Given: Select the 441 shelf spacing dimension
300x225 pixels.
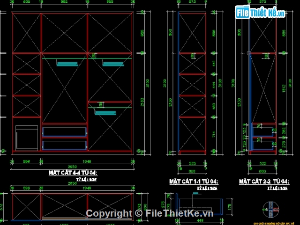Looking at the screenshot, I should [x=214, y=64].
